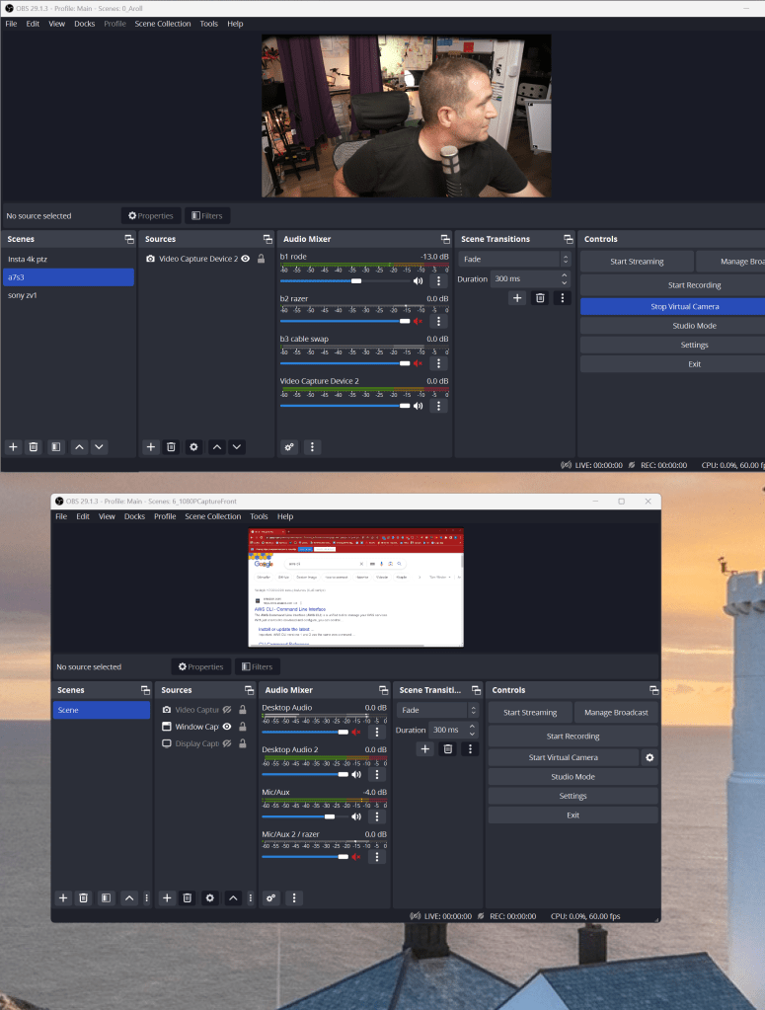Select the Insta 4k ptz scene
The image size is (765, 1010).
point(67,259)
